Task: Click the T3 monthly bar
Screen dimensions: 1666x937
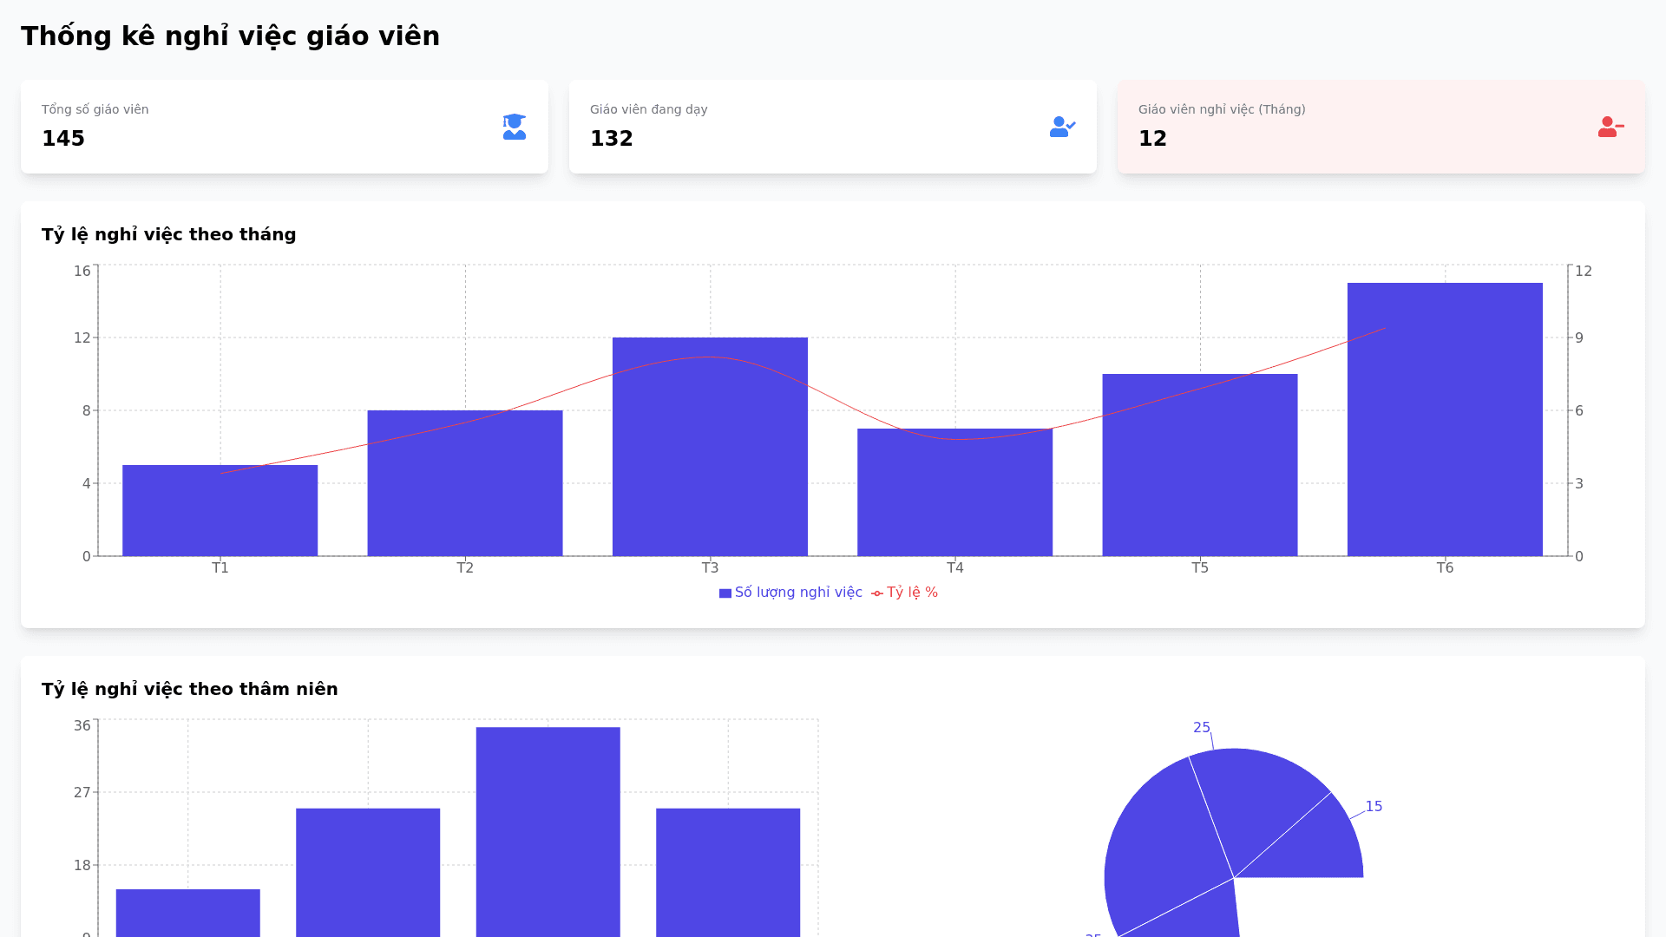Action: point(710,447)
